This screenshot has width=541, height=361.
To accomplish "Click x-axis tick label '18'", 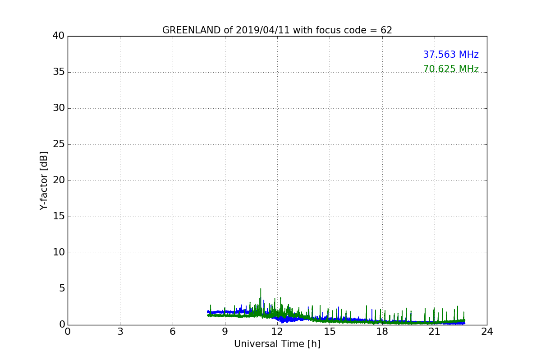I will pyautogui.click(x=382, y=332).
